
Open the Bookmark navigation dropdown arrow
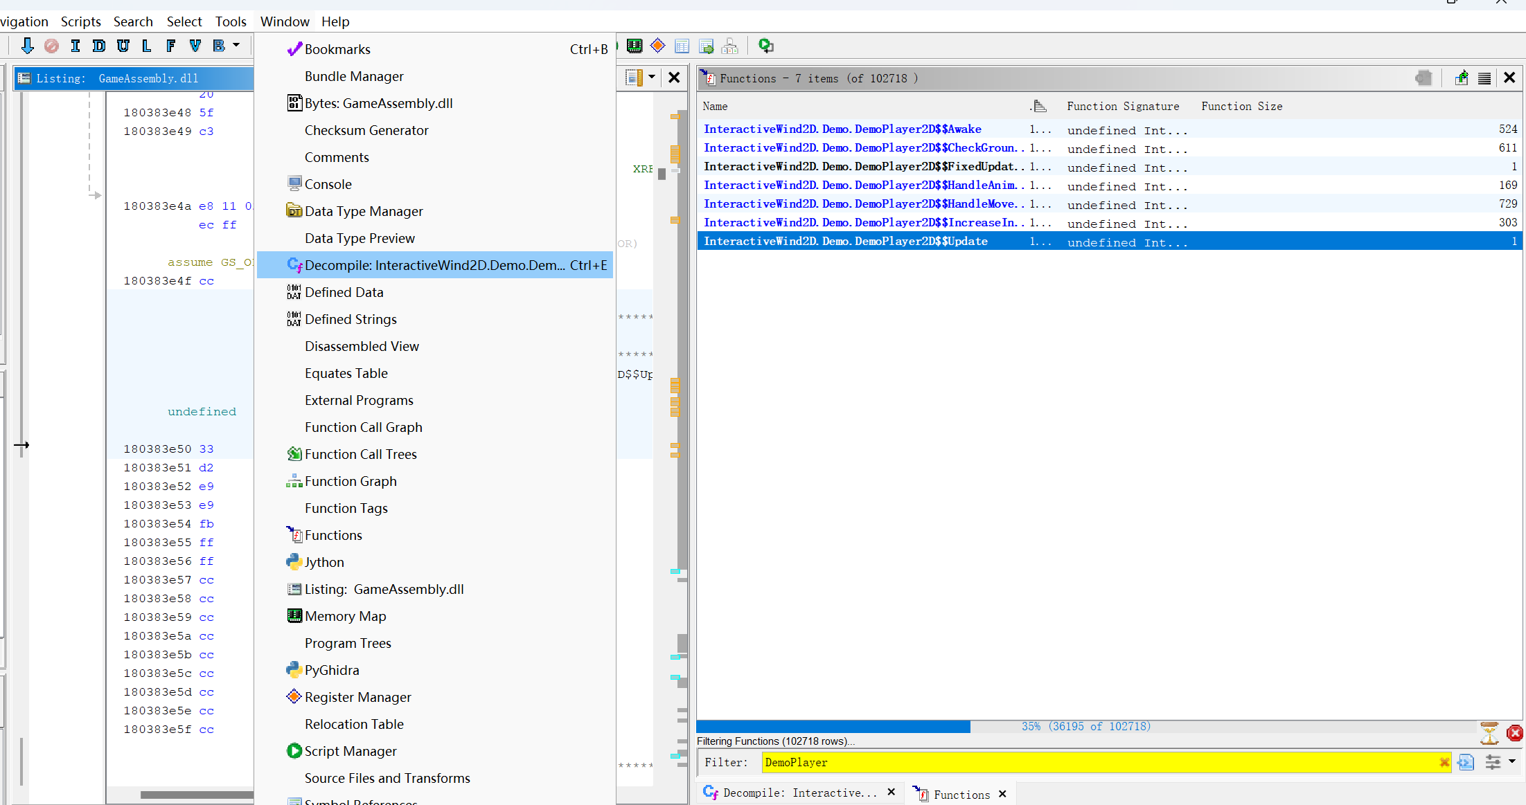pyautogui.click(x=236, y=46)
